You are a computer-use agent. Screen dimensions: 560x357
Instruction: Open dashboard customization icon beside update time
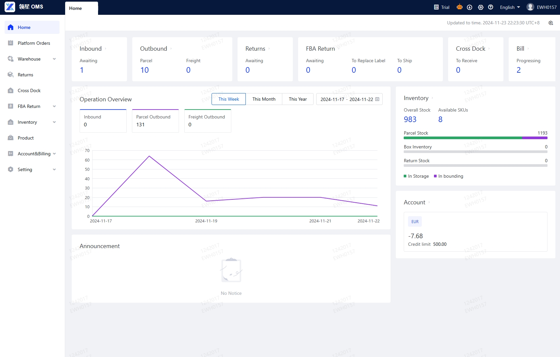[x=551, y=23]
